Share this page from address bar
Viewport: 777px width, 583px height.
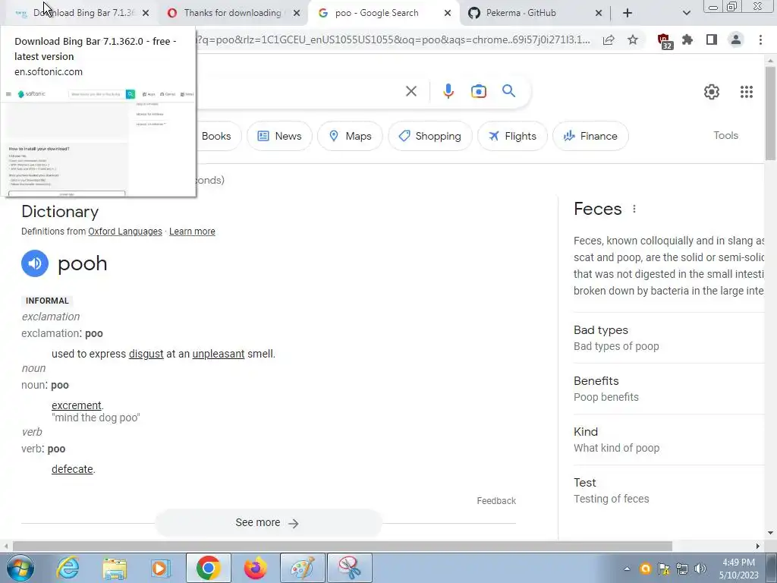tap(609, 39)
